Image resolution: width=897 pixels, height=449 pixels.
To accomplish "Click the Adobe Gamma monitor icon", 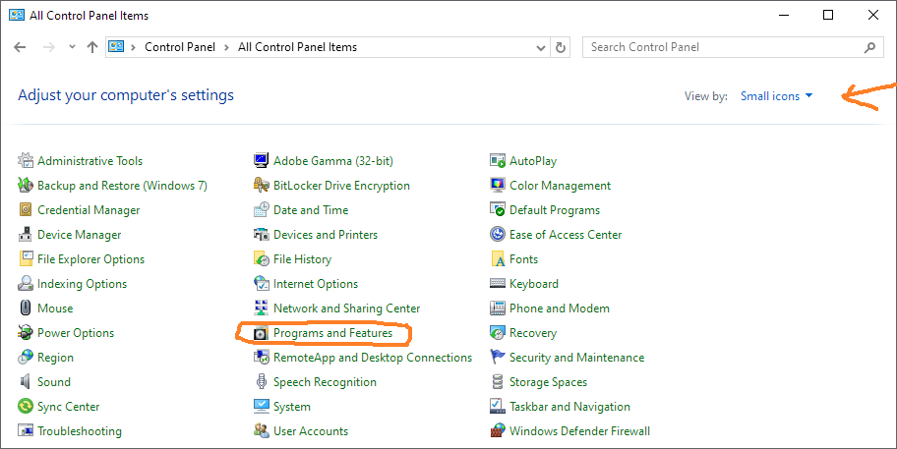I will pos(262,160).
